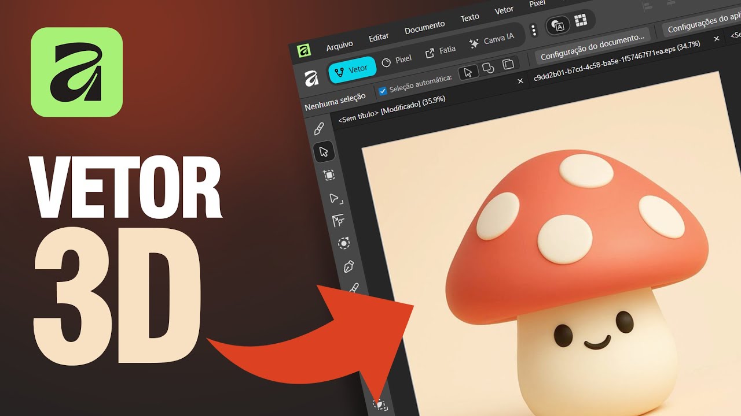Click Configuração do documento button

coord(593,46)
